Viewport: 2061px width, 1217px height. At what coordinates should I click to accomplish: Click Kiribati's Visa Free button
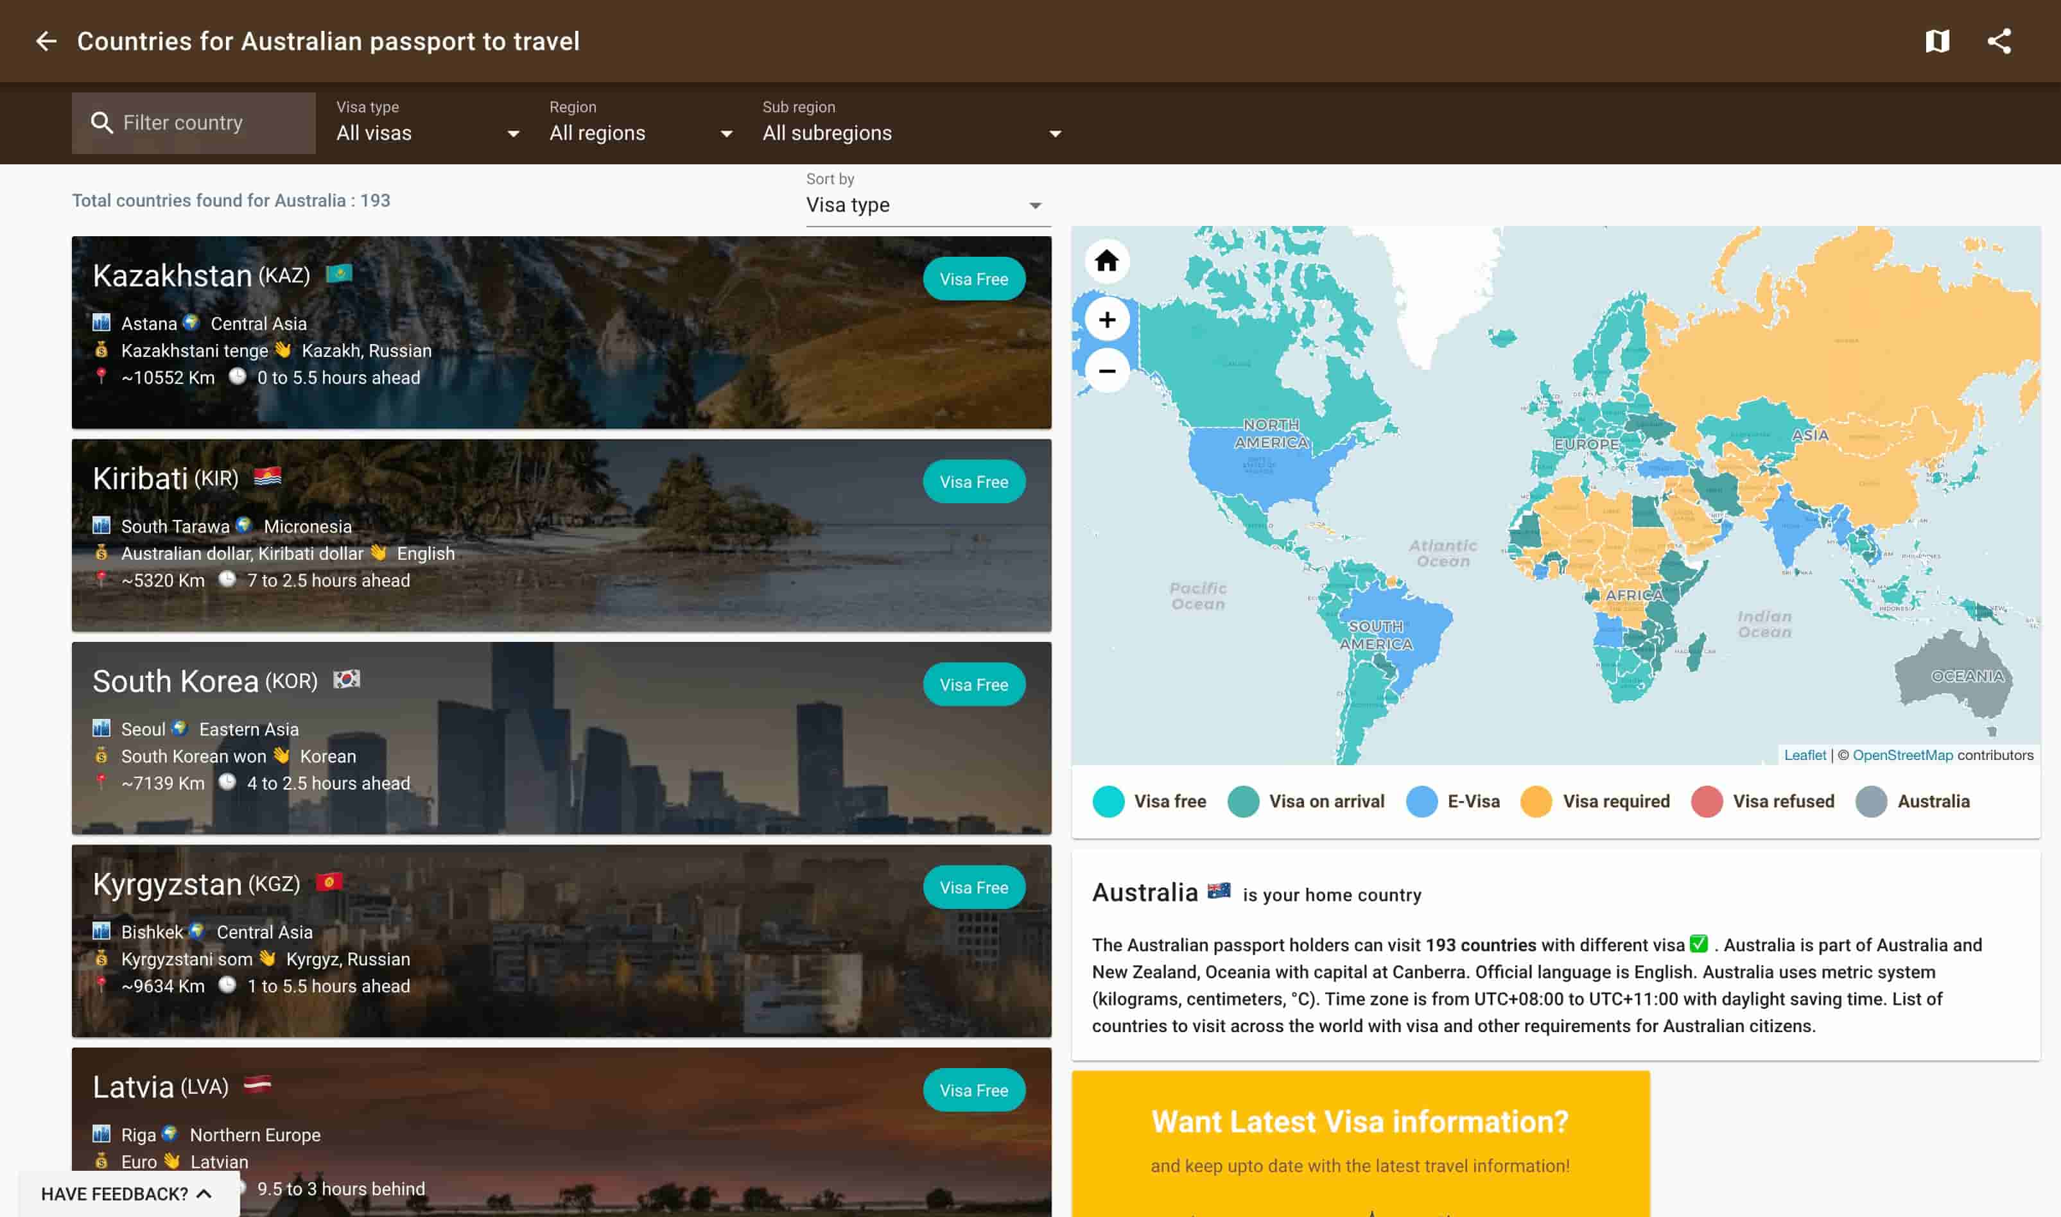tap(973, 482)
